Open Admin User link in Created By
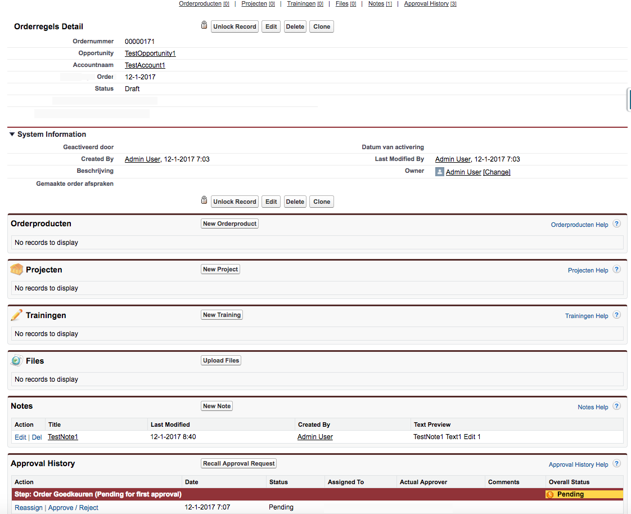 142,159
